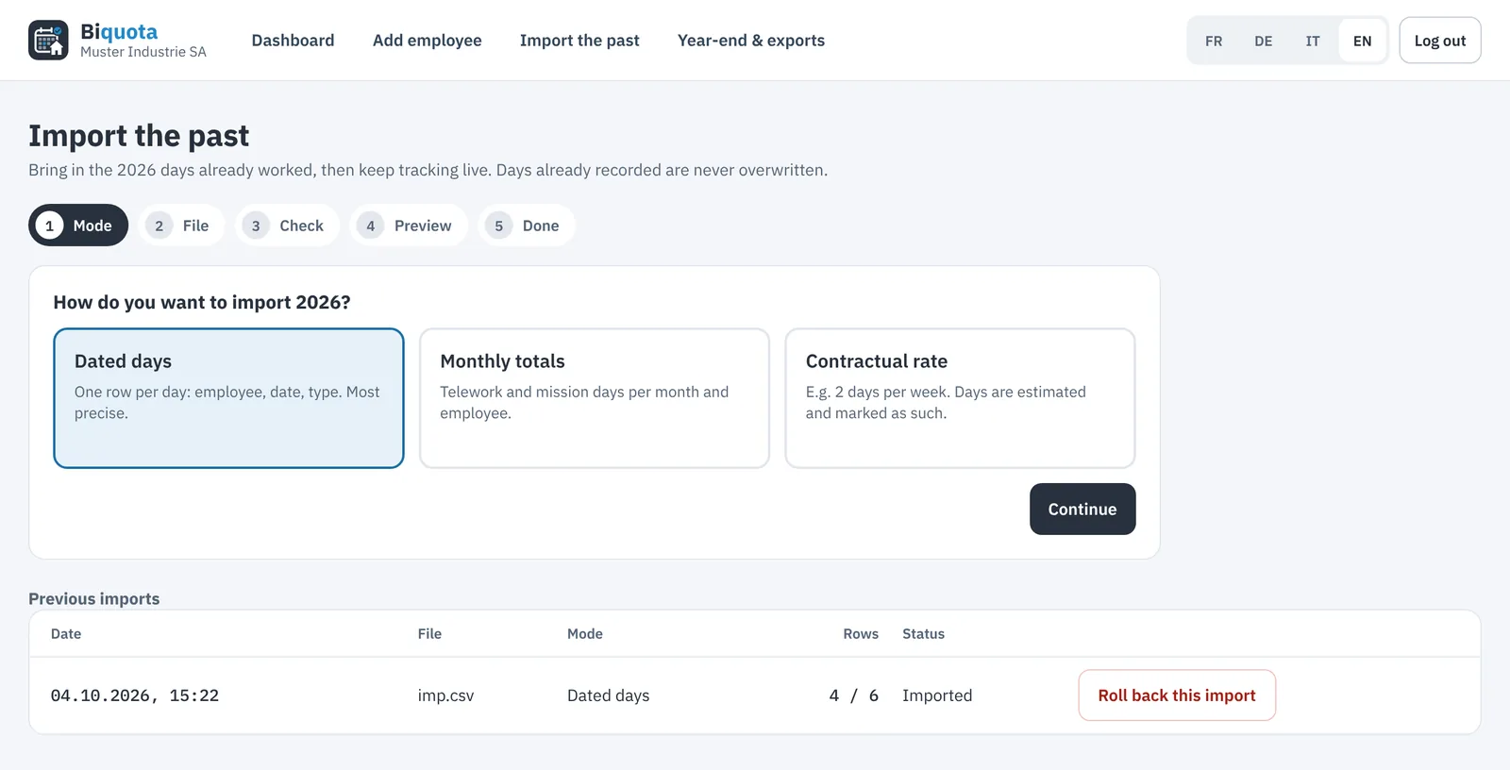Roll back this import of imp.csv

coord(1177,695)
